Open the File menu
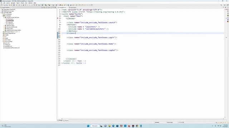The height and width of the screenshot is (128, 229). coord(1,3)
